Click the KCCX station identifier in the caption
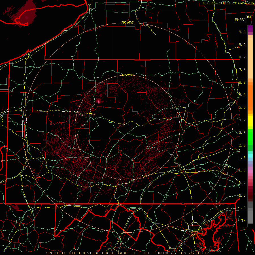Viewport: 255px width, 255px height. tap(163, 253)
